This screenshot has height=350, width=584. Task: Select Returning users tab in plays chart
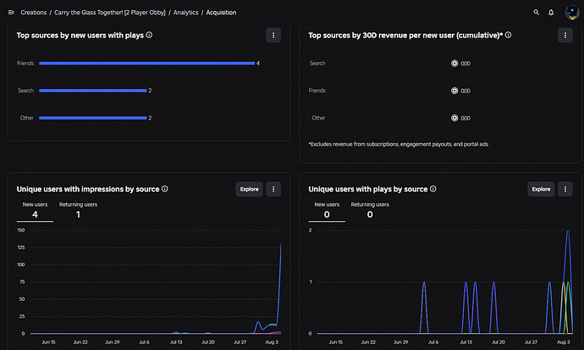tap(370, 211)
